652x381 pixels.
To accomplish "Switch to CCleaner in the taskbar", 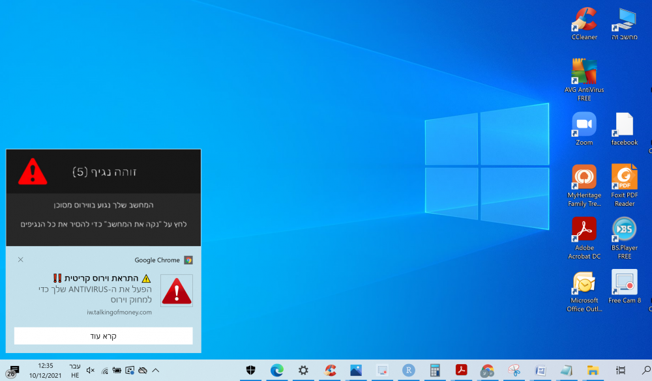I will click(330, 370).
